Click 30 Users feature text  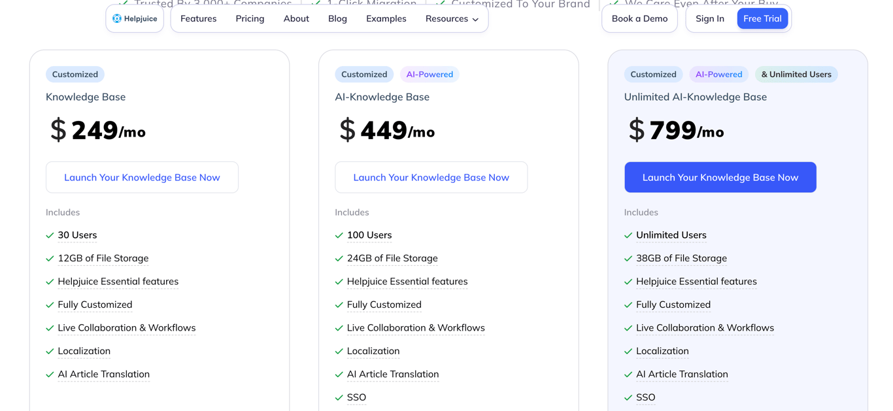(x=77, y=235)
